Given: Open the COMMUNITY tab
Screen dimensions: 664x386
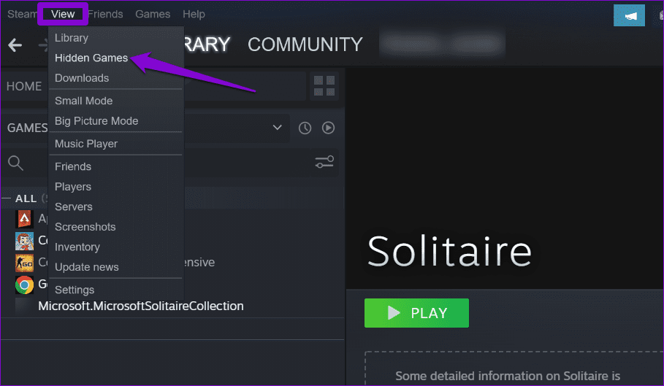Looking at the screenshot, I should [305, 45].
